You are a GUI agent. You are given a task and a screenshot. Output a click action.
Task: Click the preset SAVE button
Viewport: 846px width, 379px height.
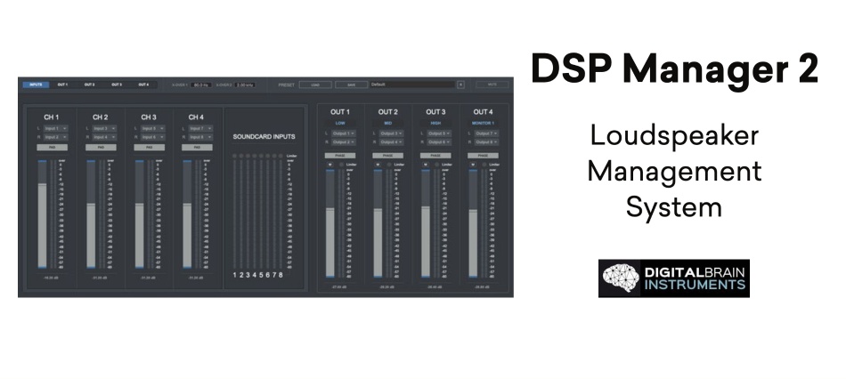tap(351, 85)
